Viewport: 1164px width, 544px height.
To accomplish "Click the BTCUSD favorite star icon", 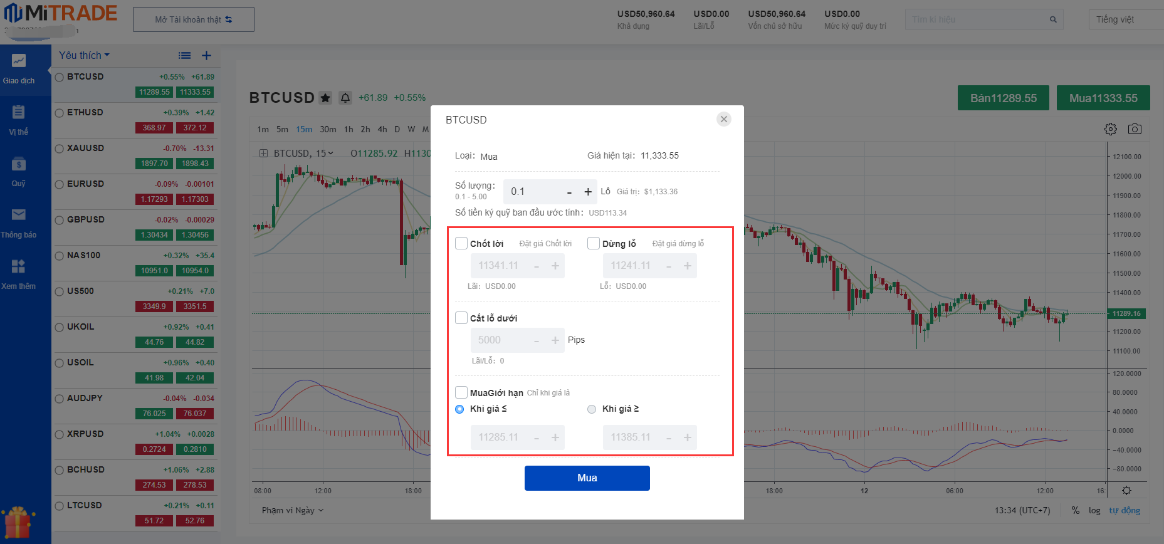I will (325, 98).
